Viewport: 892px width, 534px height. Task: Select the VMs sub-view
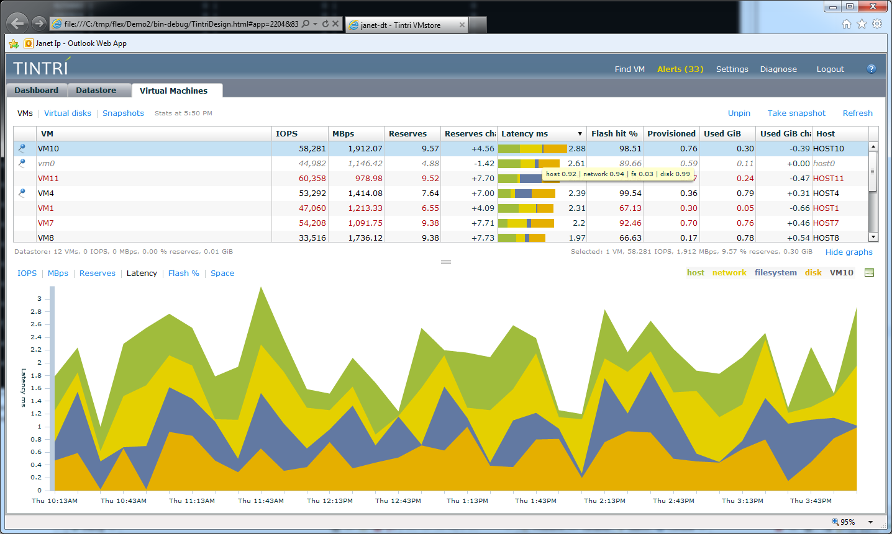25,113
